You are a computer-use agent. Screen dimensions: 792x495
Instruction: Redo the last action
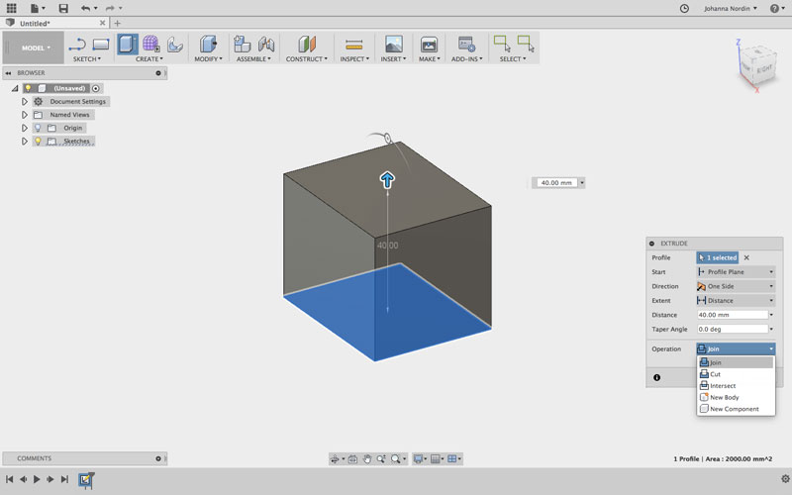pyautogui.click(x=110, y=8)
